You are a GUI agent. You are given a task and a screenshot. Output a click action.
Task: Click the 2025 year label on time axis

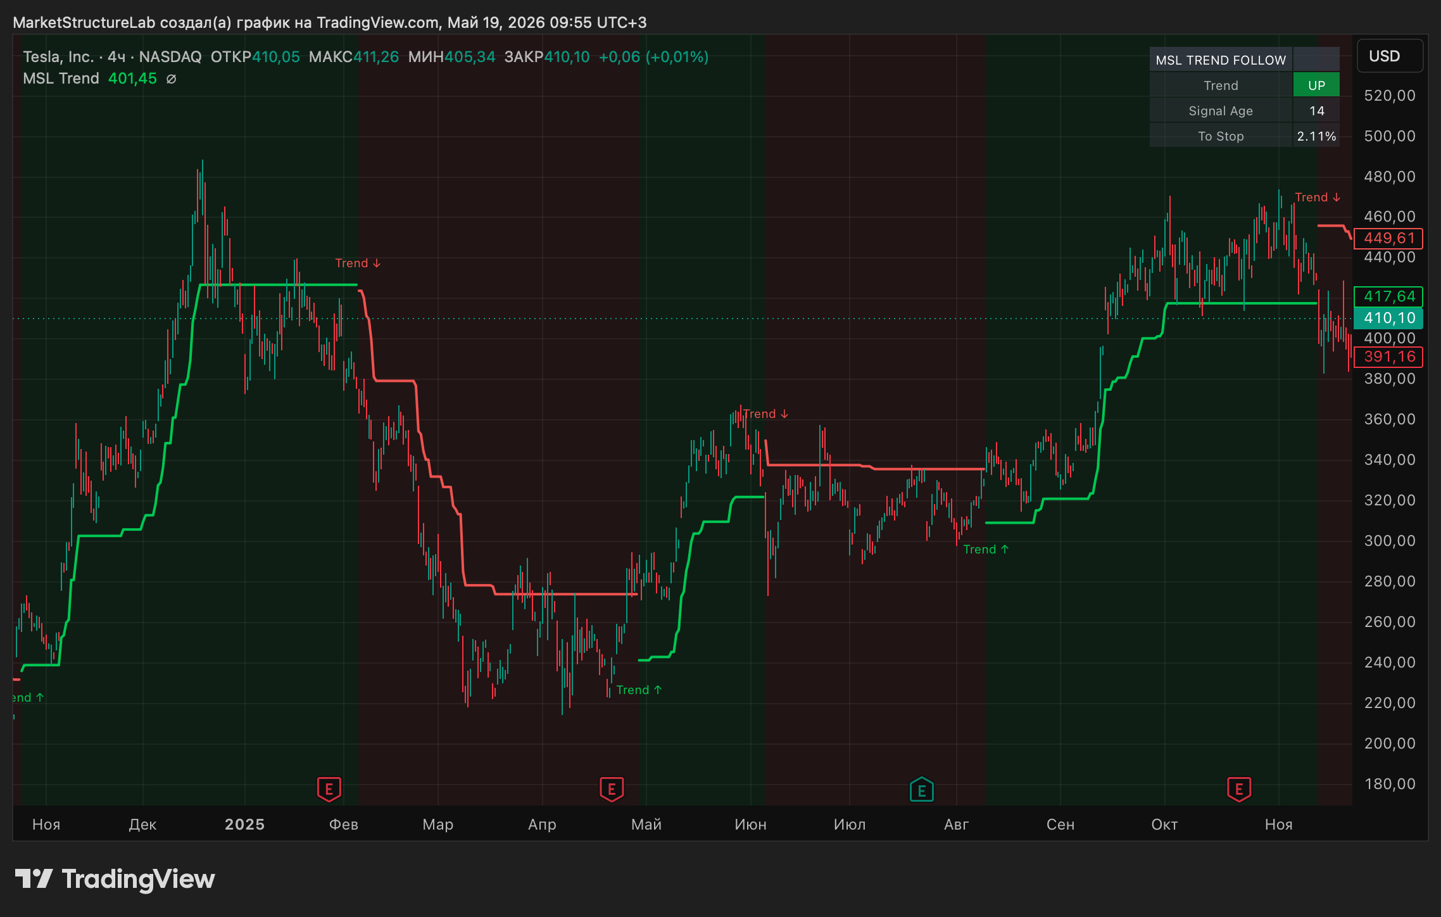point(244,824)
